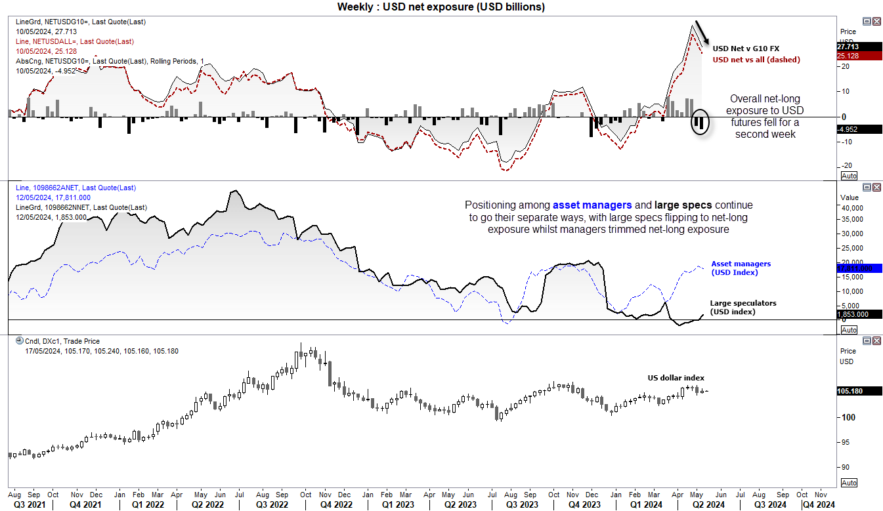Select the Large speculators (USD index) label

743,307
